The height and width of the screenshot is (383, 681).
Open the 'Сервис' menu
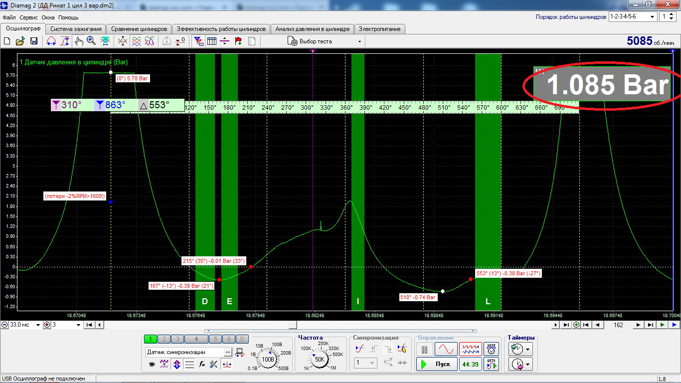[x=29, y=17]
